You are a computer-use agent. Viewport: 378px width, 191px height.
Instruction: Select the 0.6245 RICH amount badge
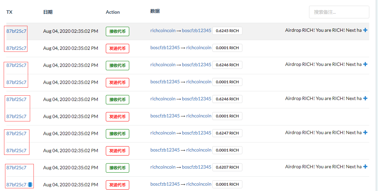tap(227, 31)
